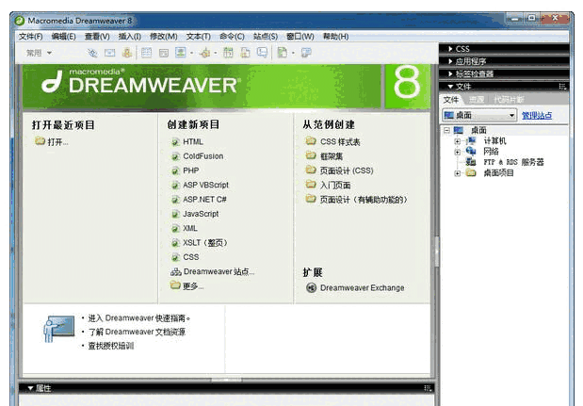The image size is (583, 406).
Task: Open the 桌面 site dropdown in Files panel
Action: (479, 115)
